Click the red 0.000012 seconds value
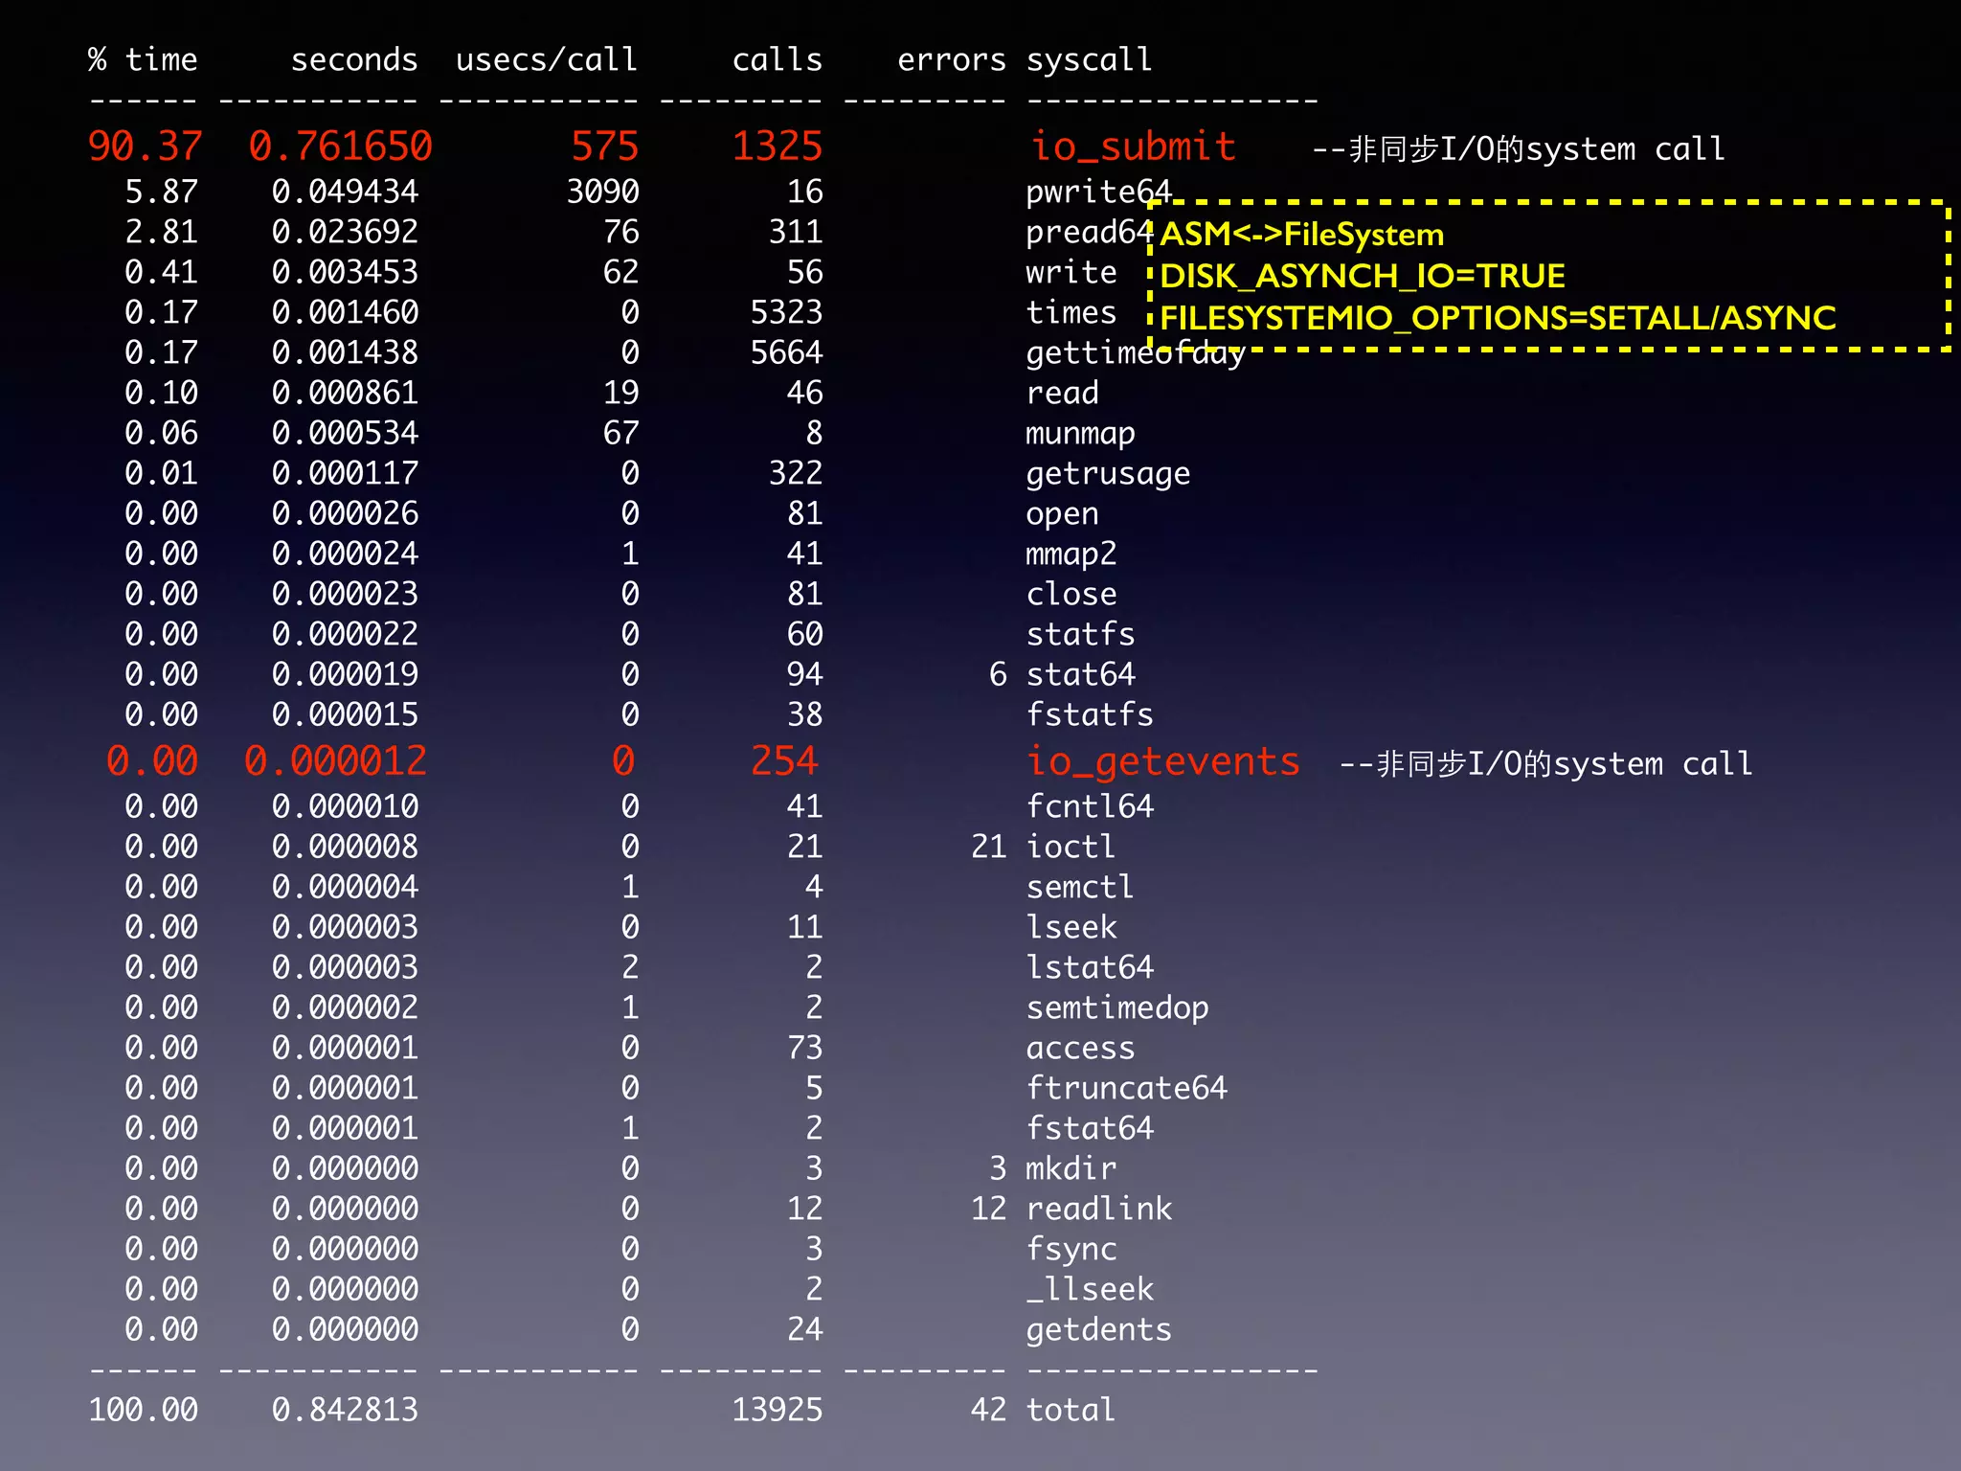Image resolution: width=1961 pixels, height=1471 pixels. click(335, 760)
